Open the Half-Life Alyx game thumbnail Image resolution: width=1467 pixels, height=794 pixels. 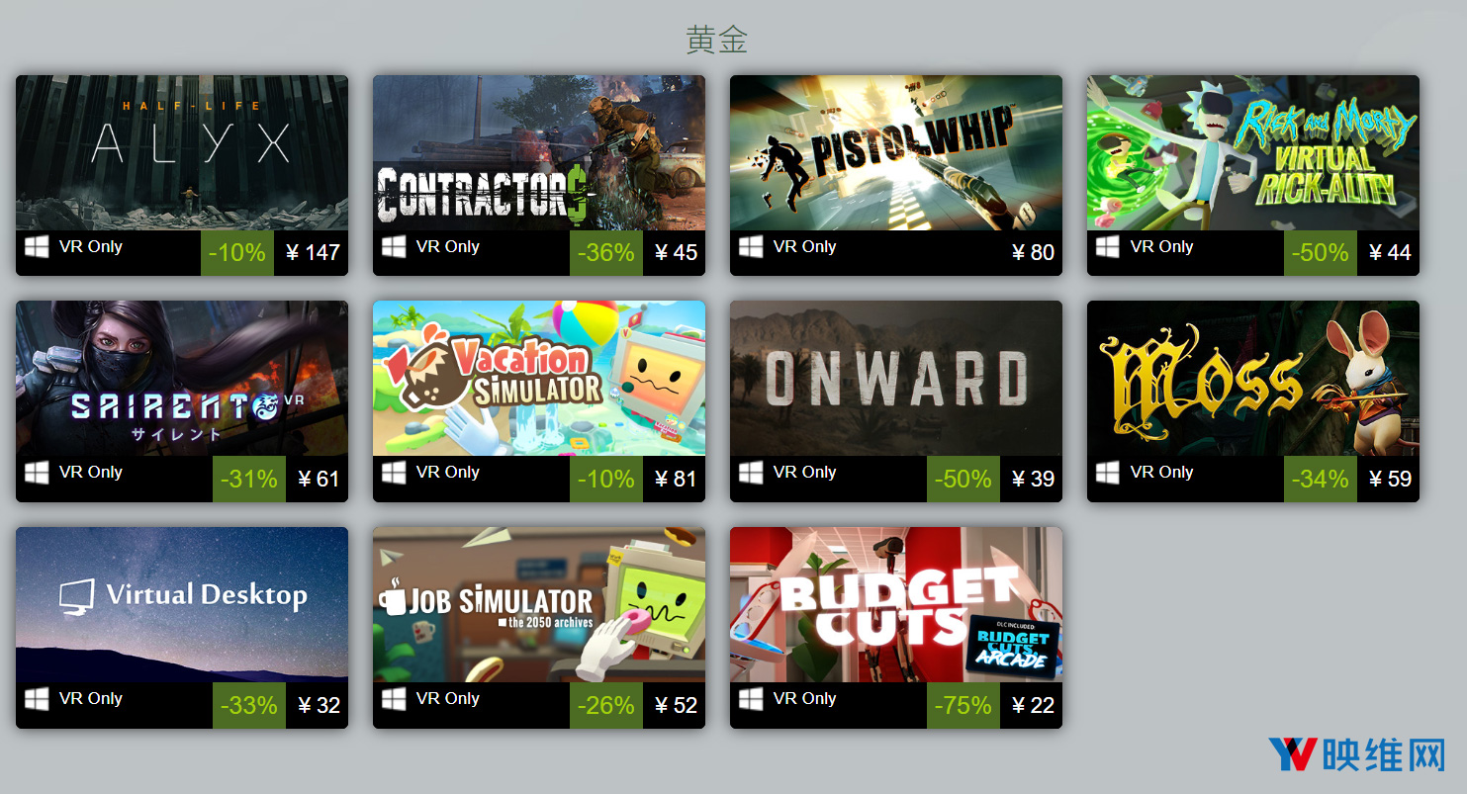(182, 152)
